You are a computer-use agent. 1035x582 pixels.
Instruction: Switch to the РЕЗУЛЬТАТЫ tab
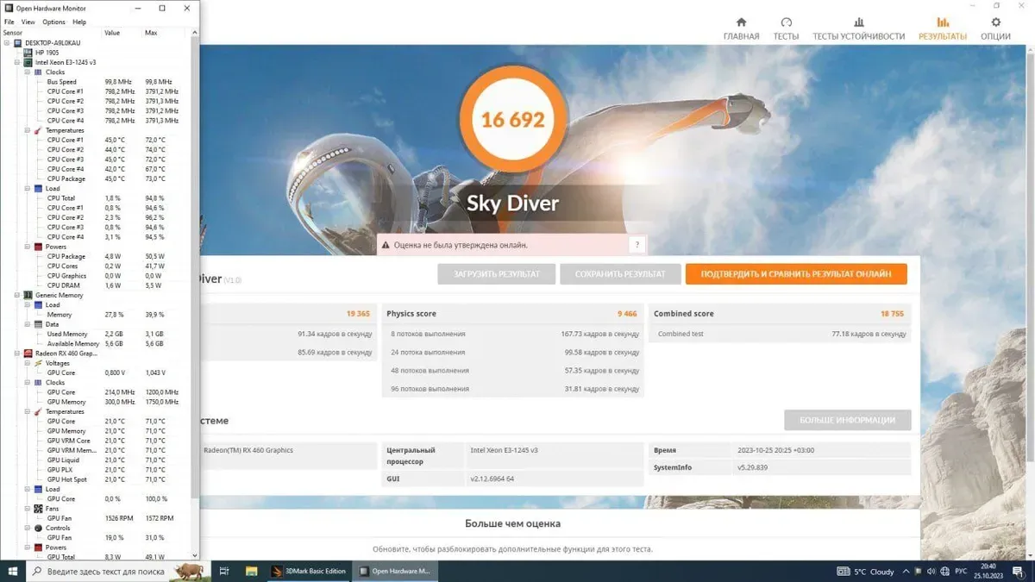click(942, 28)
